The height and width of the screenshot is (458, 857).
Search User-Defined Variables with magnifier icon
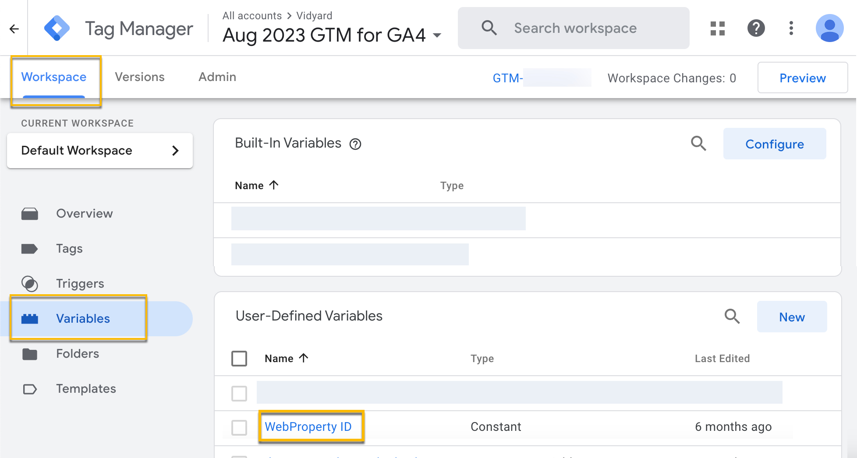coord(732,316)
